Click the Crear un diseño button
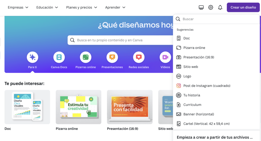This screenshot has width=261, height=141. [x=243, y=7]
